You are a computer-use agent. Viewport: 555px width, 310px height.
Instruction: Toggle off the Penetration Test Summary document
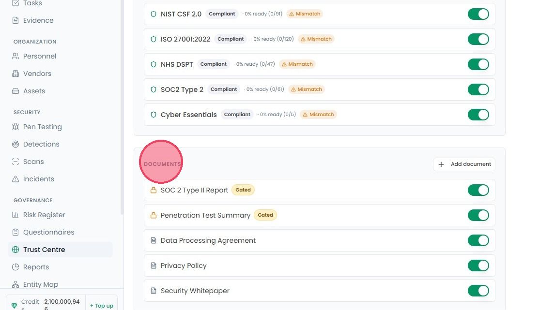pos(478,215)
